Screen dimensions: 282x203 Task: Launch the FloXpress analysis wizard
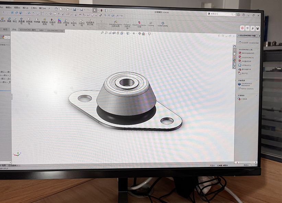tap(127, 25)
